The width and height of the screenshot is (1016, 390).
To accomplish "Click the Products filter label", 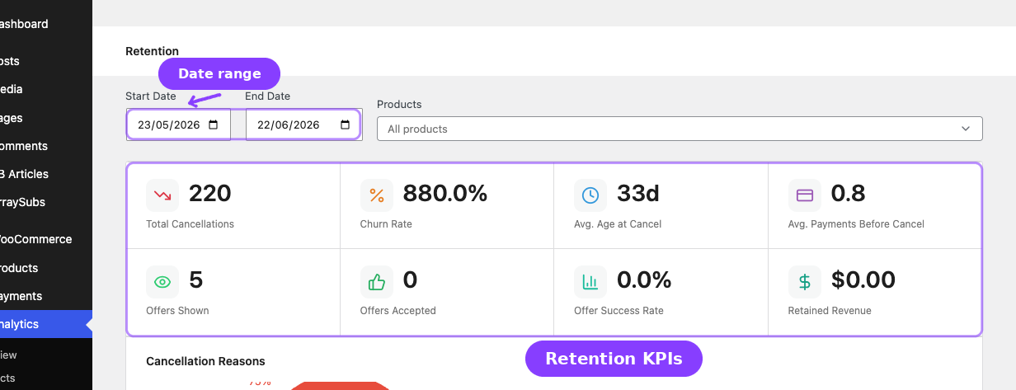I will [x=399, y=105].
